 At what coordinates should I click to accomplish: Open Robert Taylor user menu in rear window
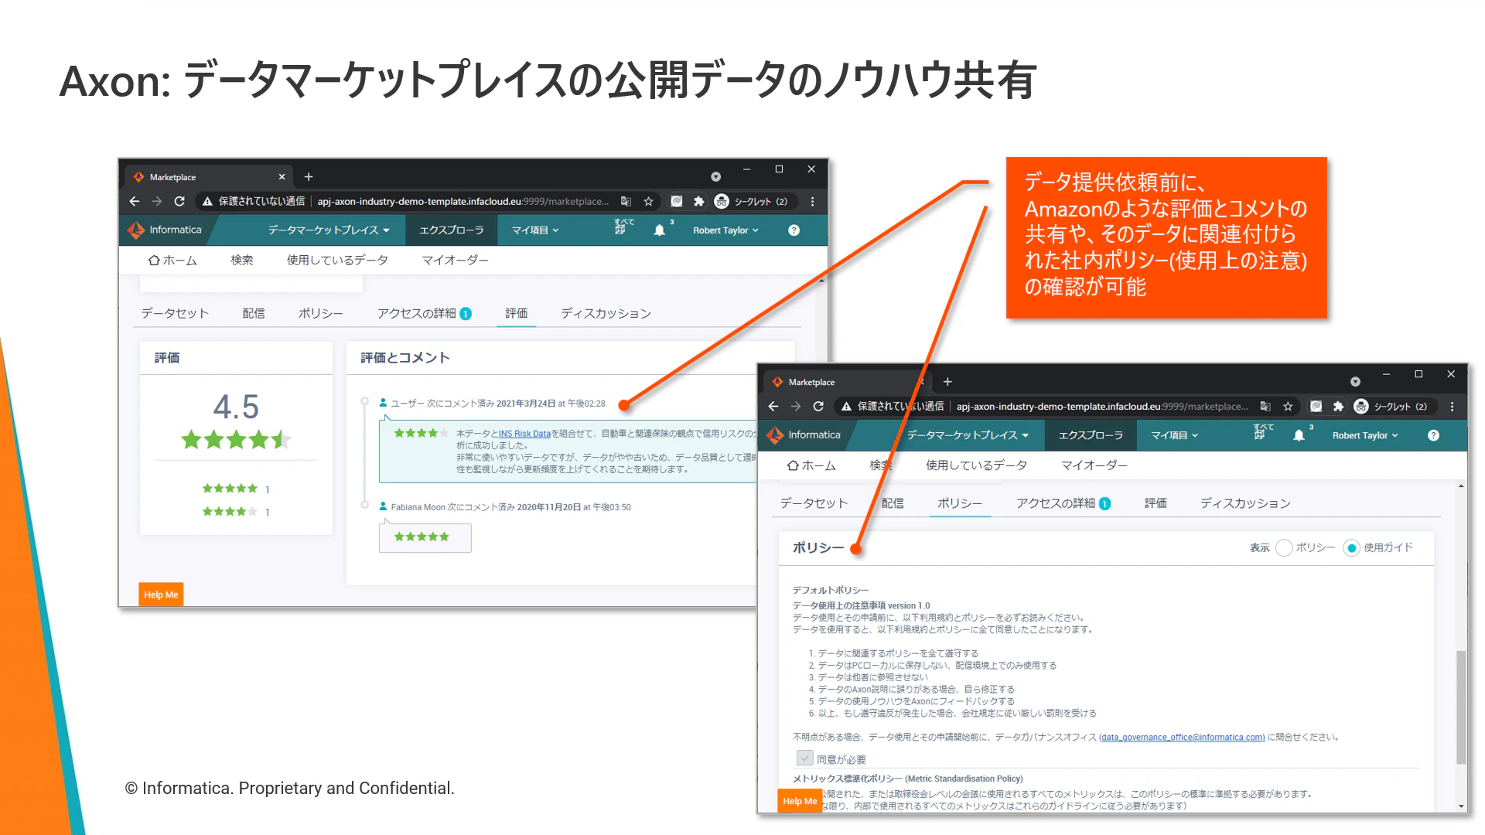coord(725,230)
